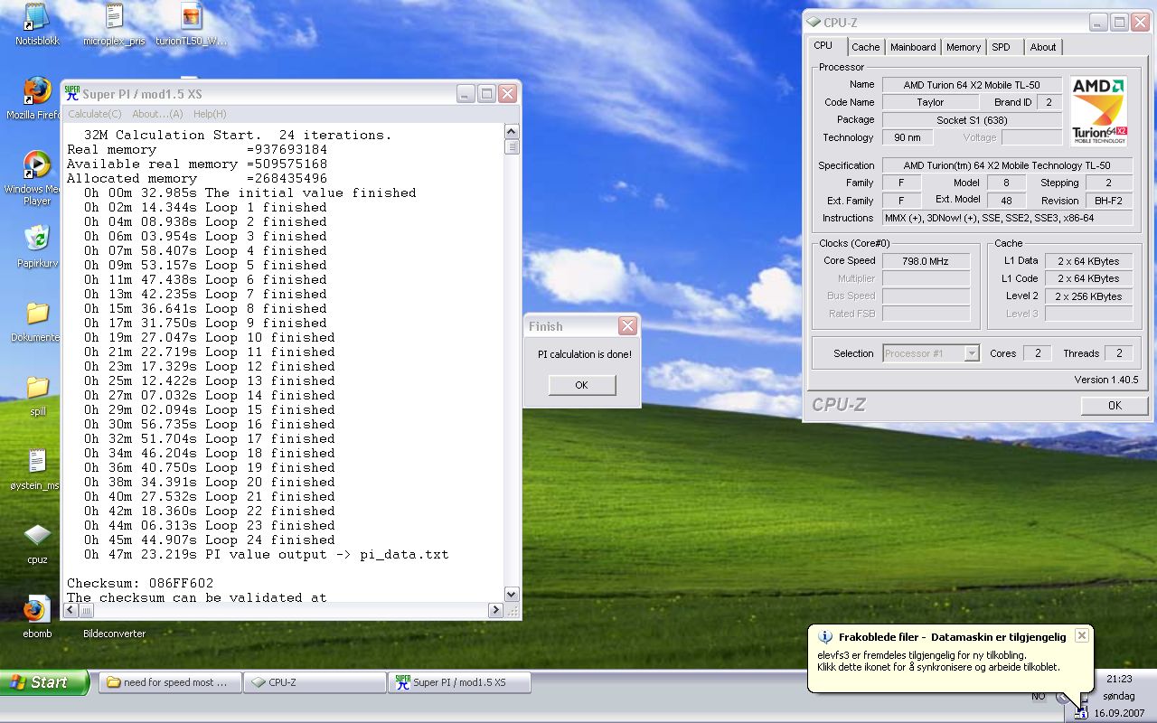Viewport: 1157px width, 723px height.
Task: Click Super PI horizontal scrollbar right arrow
Action: coord(495,610)
